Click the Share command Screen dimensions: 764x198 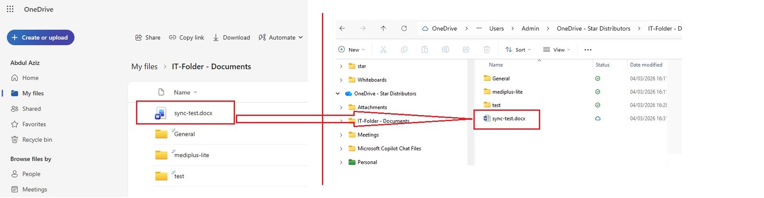click(x=148, y=38)
